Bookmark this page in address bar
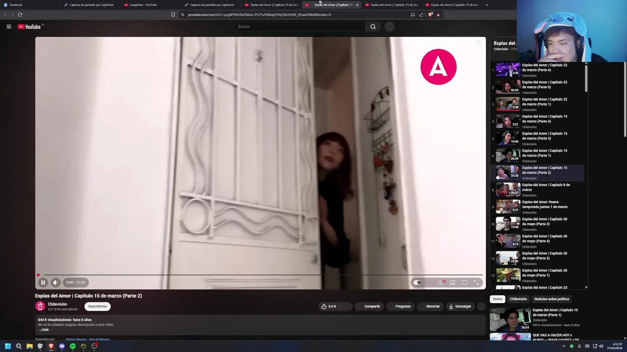The height and width of the screenshot is (352, 627). (173, 15)
